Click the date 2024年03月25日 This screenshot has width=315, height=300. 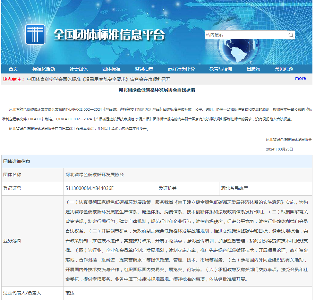point(279,149)
